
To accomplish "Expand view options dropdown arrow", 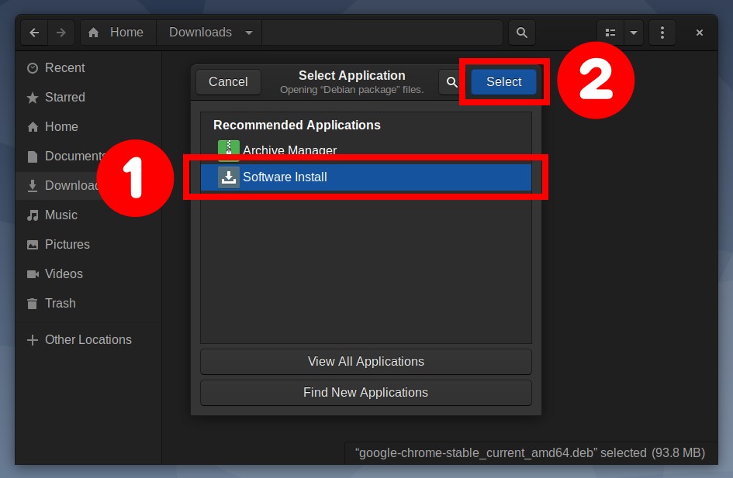I will click(634, 33).
